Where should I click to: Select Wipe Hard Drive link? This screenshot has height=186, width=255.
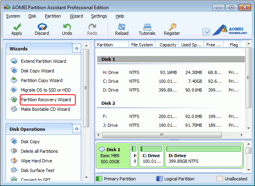(36, 161)
